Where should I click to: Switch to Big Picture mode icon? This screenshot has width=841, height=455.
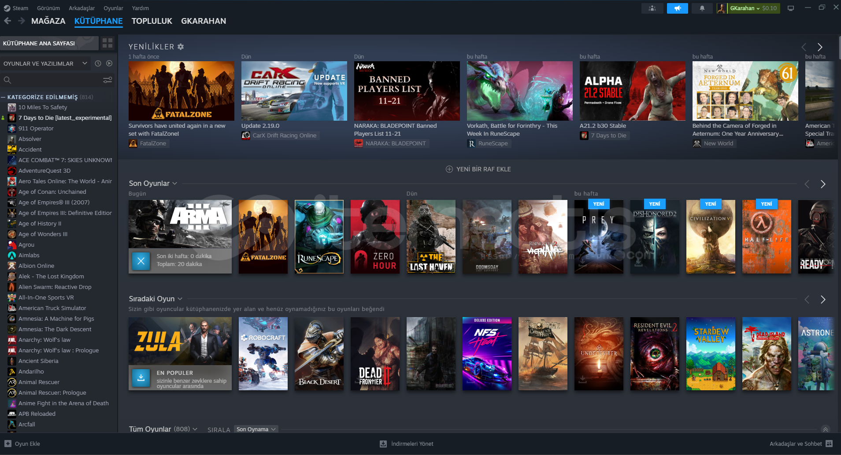point(791,8)
